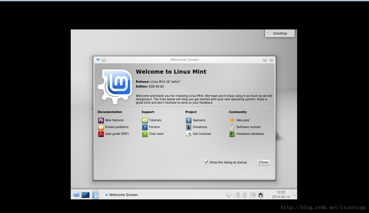Click the Sponsors icon
The image size is (369, 213).
click(x=189, y=120)
